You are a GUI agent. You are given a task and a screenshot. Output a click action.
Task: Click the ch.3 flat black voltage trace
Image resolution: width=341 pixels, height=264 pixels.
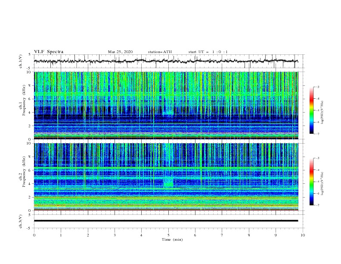tap(166, 221)
